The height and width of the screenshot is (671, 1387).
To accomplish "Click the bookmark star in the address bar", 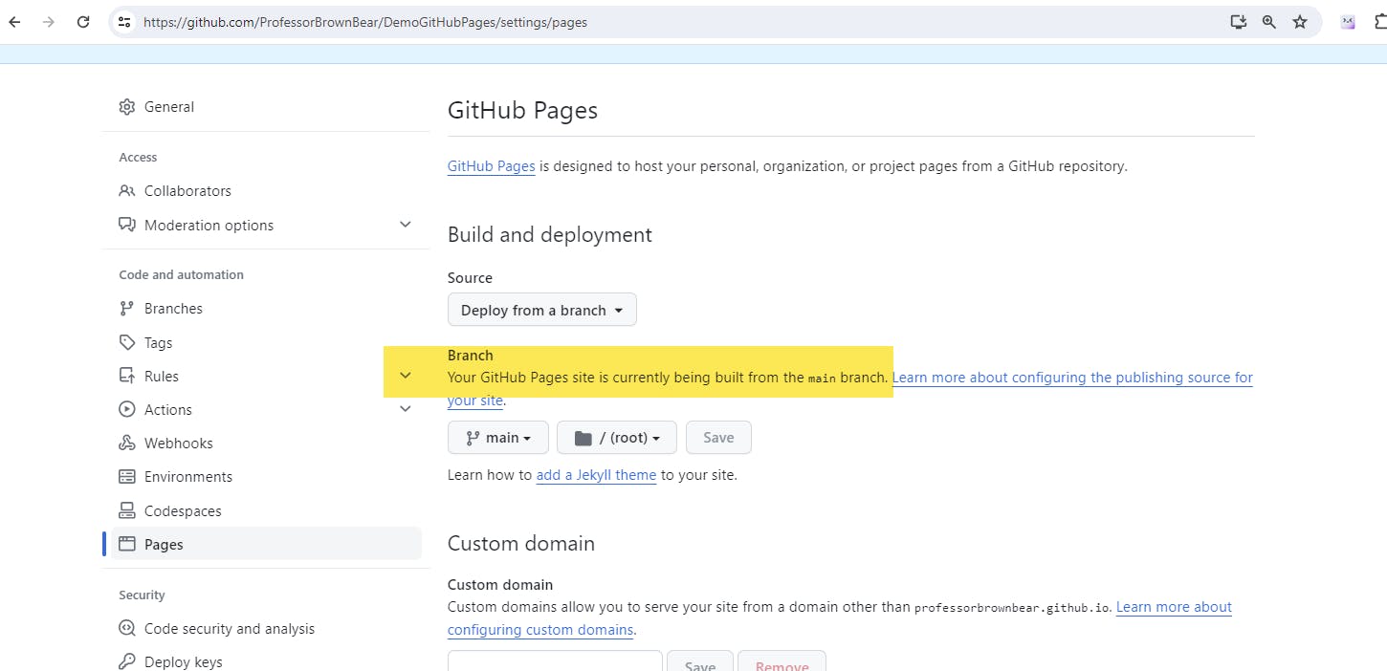I will (1300, 21).
